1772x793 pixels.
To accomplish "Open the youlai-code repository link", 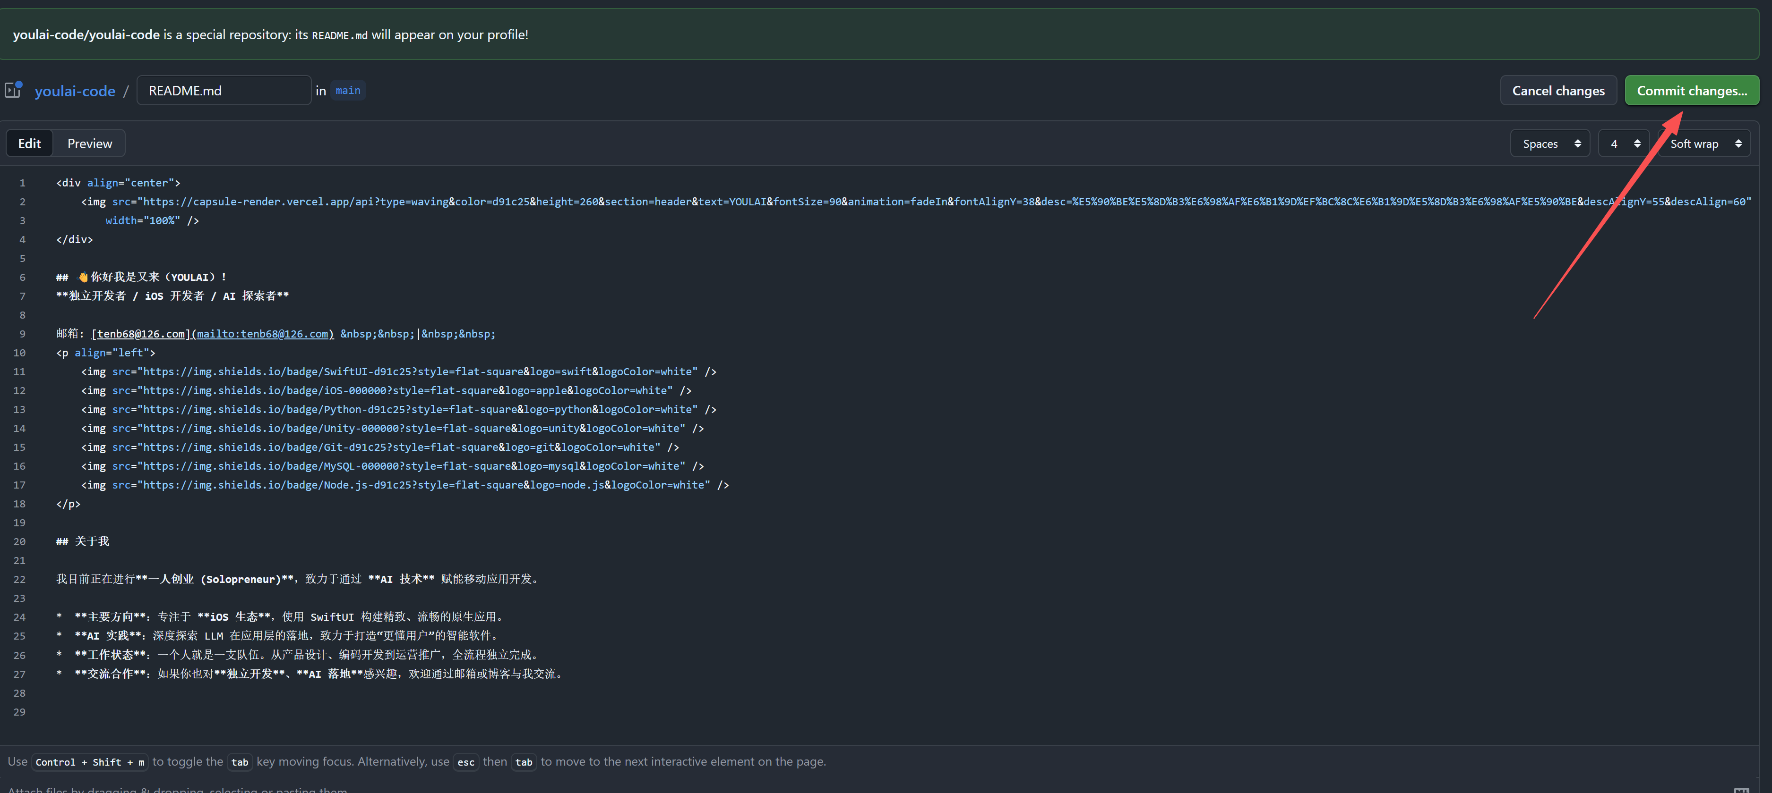I will click(x=75, y=91).
